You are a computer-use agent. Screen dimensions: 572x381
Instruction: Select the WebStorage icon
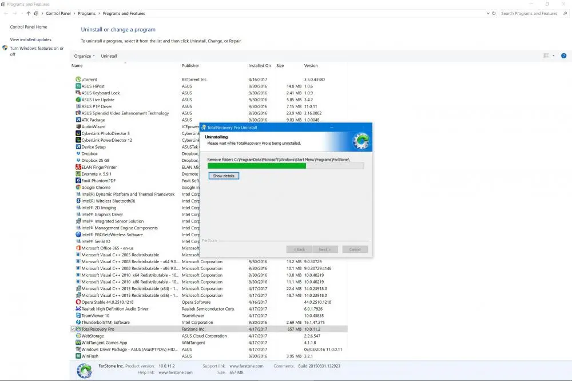[78, 336]
